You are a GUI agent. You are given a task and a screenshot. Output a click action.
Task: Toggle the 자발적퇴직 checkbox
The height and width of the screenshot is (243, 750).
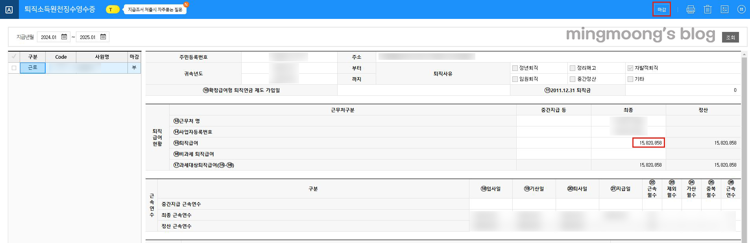click(630, 68)
